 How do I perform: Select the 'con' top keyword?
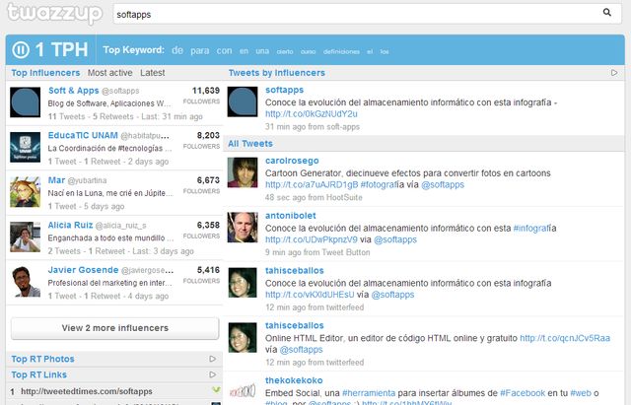pos(224,50)
